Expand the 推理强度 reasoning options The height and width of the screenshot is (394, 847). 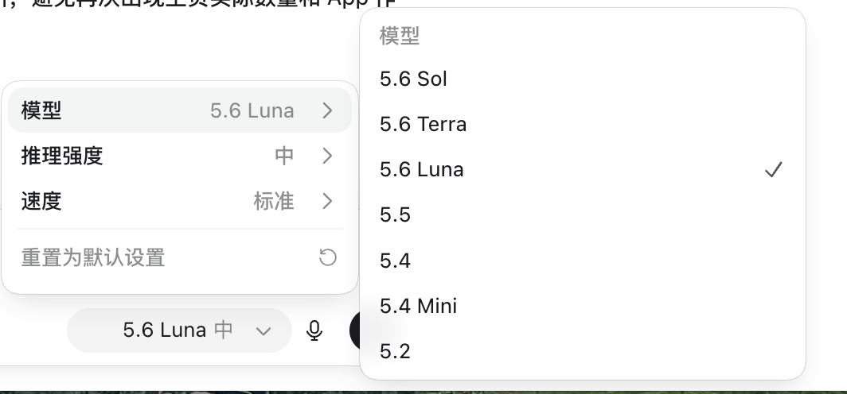[x=180, y=156]
